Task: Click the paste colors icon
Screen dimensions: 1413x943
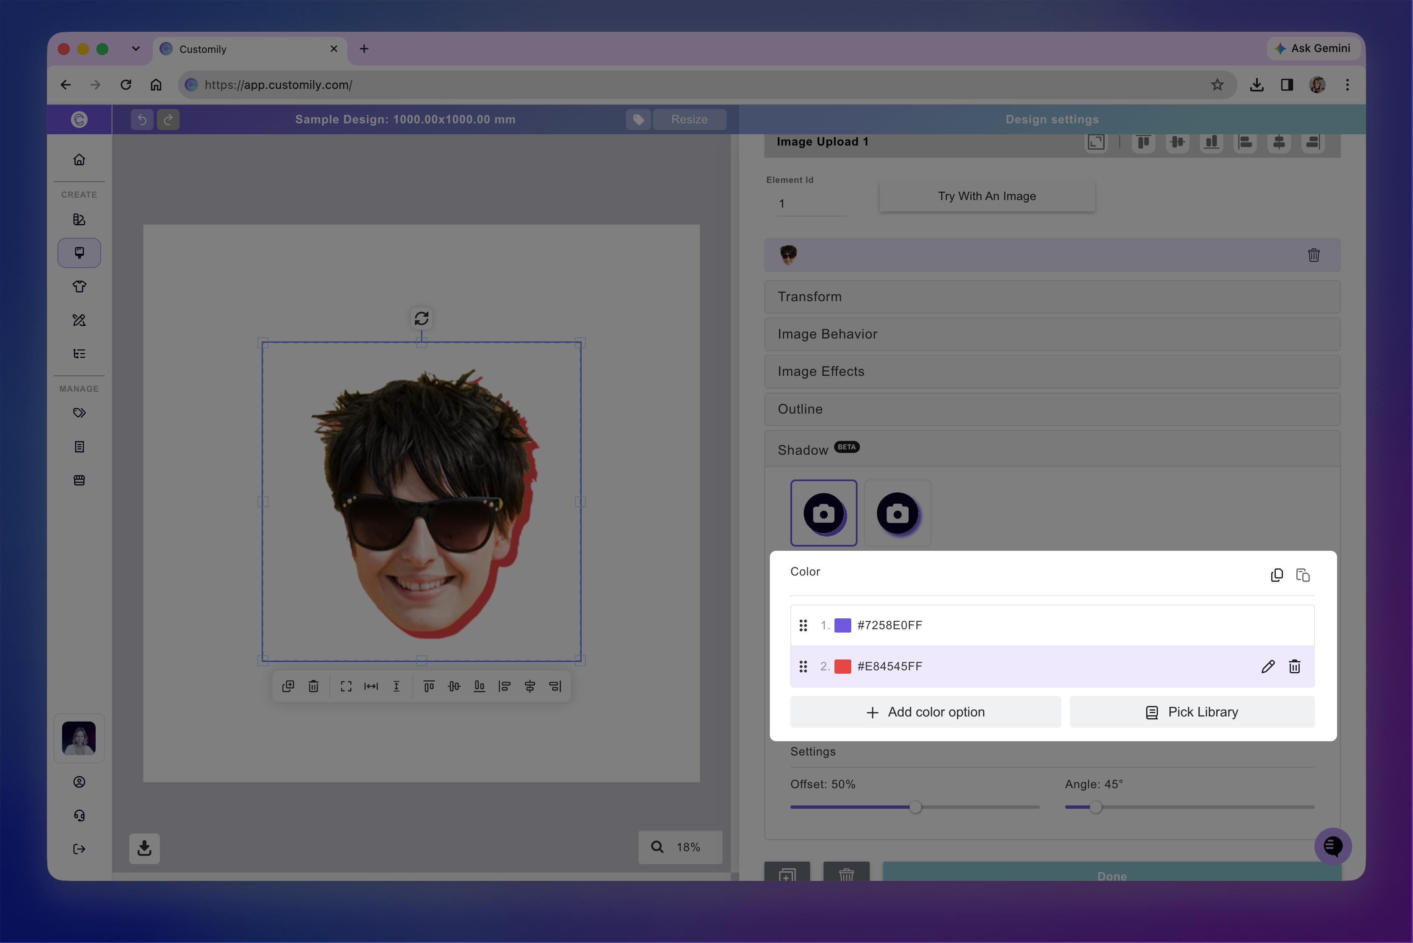Action: pyautogui.click(x=1303, y=575)
